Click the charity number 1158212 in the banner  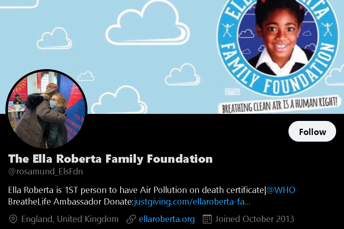coord(233,92)
